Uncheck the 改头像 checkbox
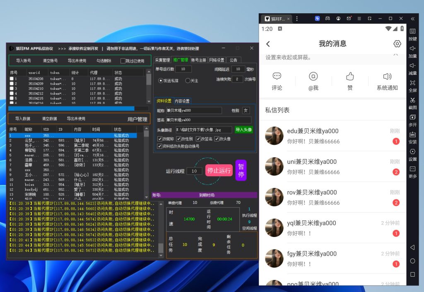The height and width of the screenshot is (292, 424). pyautogui.click(x=217, y=139)
